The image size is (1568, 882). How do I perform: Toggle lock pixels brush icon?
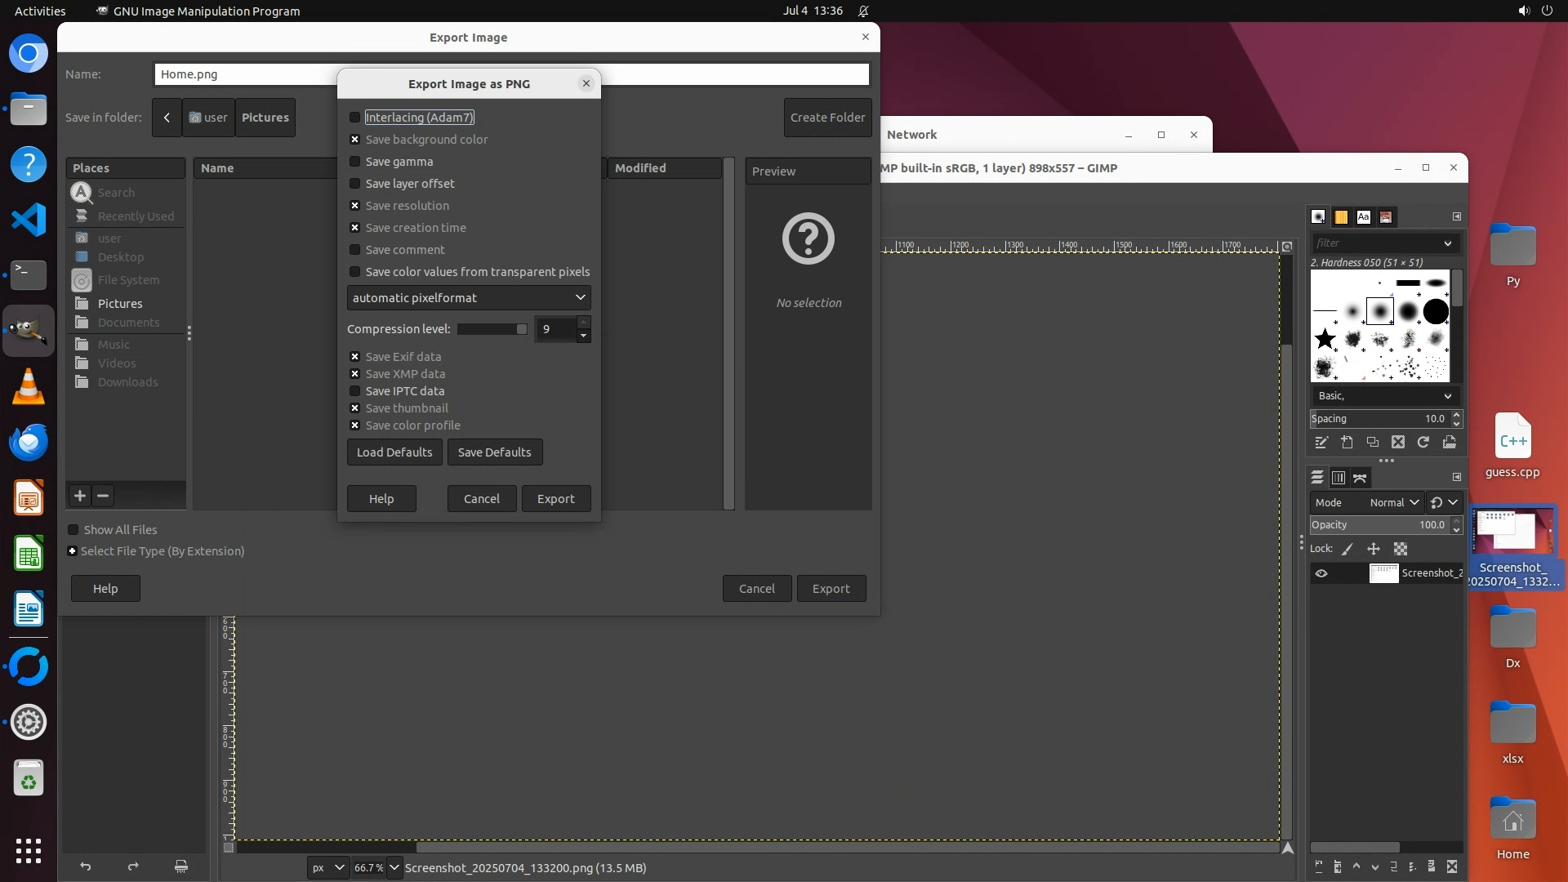click(1347, 550)
